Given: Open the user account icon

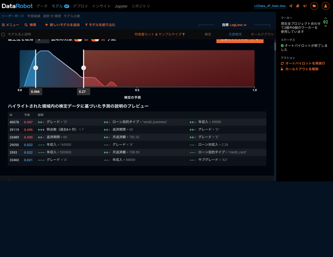Looking at the screenshot, I should tap(326, 6).
